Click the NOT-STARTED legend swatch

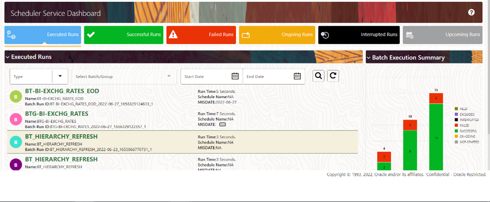tap(456, 142)
